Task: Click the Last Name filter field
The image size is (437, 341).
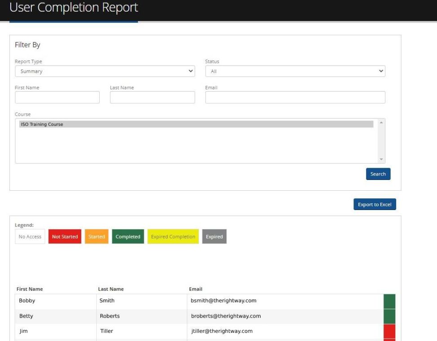Action: [152, 97]
